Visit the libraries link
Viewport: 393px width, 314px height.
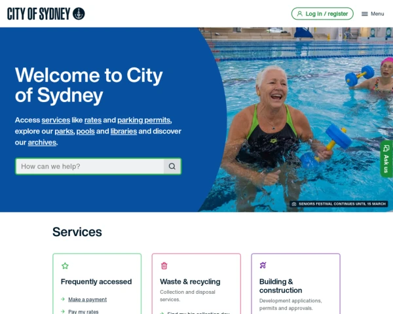(124, 131)
